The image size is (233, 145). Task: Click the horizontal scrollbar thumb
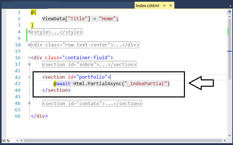[123, 141]
